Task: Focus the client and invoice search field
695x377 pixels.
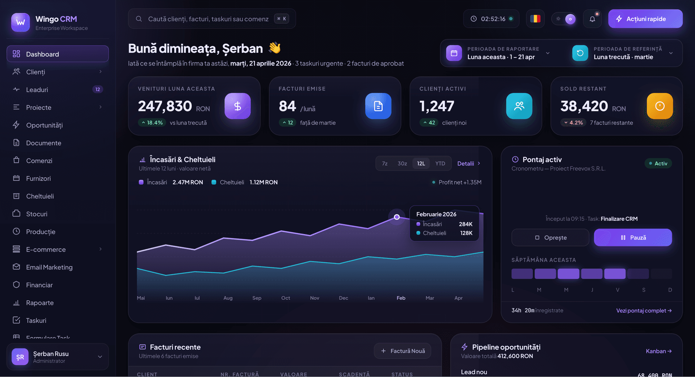Action: [x=208, y=19]
